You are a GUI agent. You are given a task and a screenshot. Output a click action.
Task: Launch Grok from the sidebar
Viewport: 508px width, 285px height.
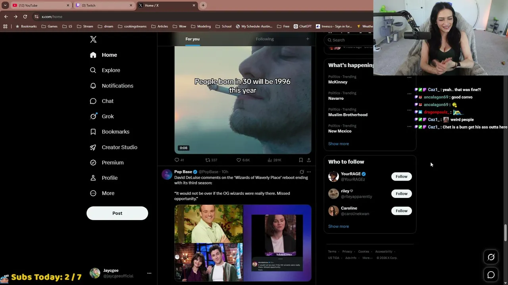(x=102, y=116)
